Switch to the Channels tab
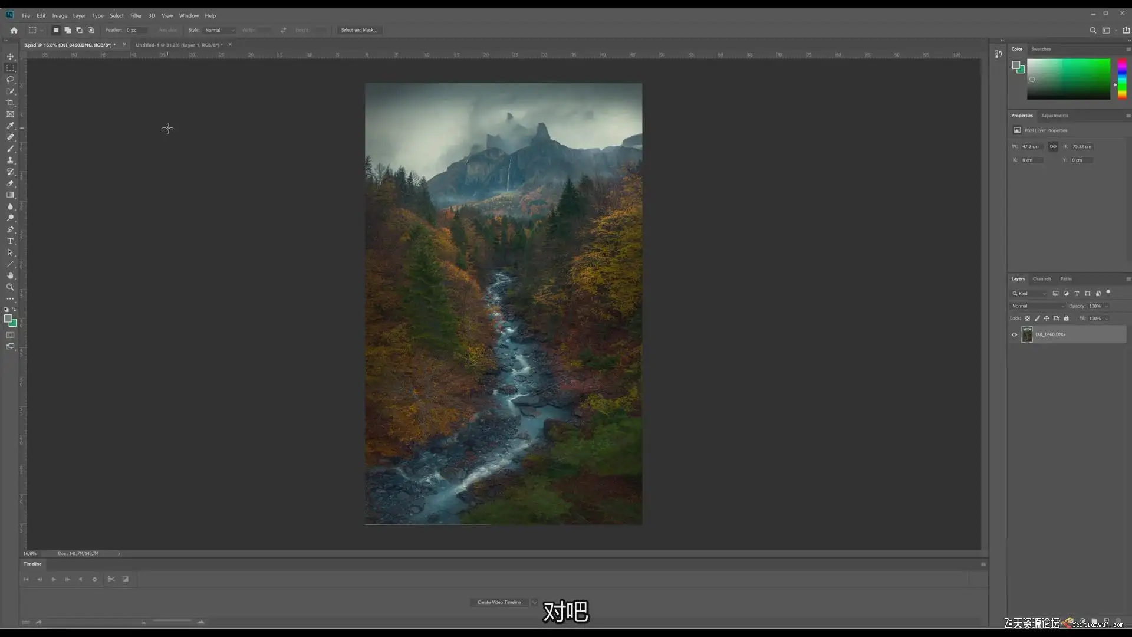The height and width of the screenshot is (637, 1132). click(x=1041, y=279)
